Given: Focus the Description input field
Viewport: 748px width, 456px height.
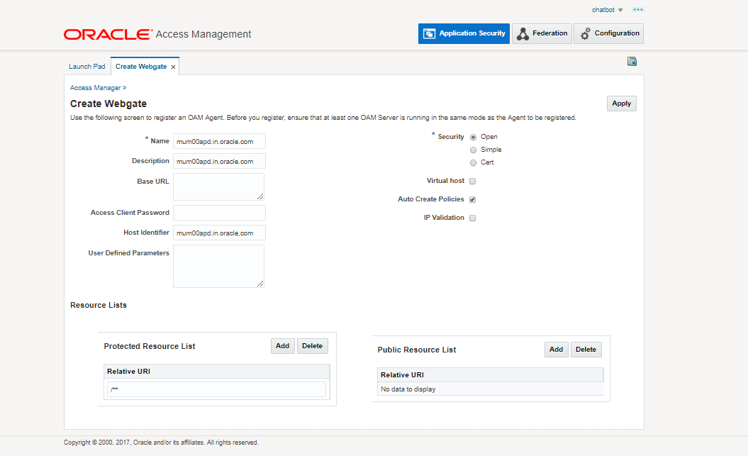Looking at the screenshot, I should pyautogui.click(x=220, y=161).
